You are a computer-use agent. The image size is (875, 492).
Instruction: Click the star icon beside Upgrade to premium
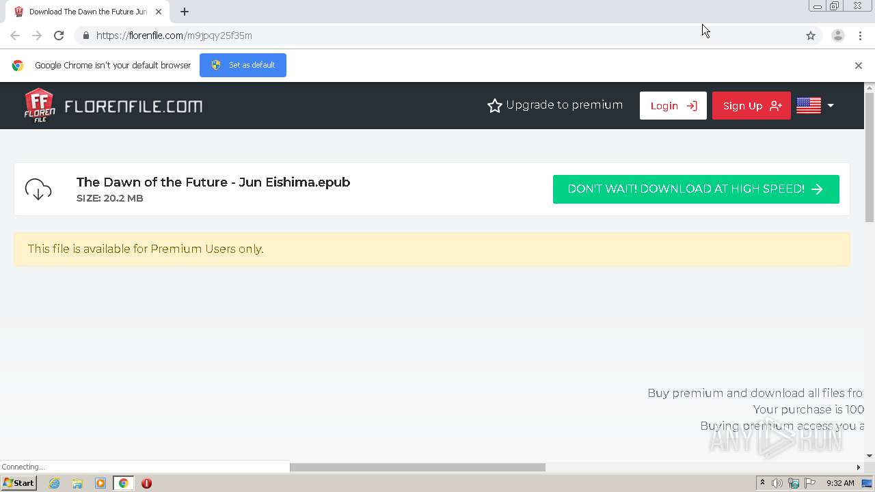(x=494, y=105)
